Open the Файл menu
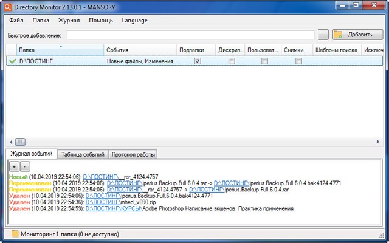This screenshot has height=243, width=389. (16, 20)
